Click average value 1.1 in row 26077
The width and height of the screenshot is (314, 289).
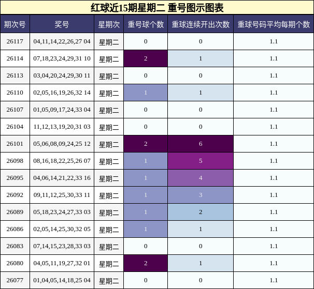pos(274,280)
